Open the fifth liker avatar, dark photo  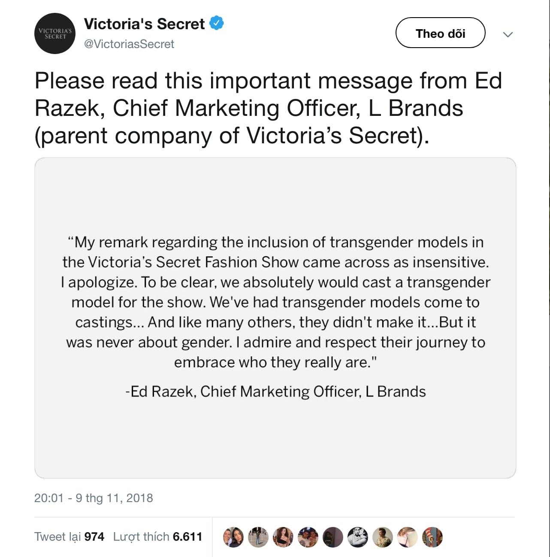pyautogui.click(x=333, y=537)
